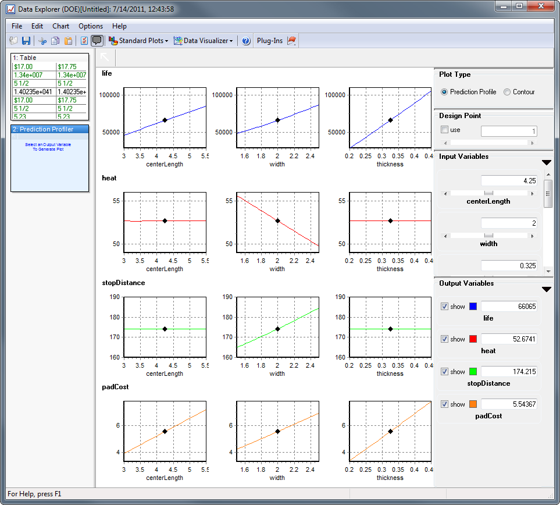
Task: Click the centerLength value input field
Action: tap(508, 181)
